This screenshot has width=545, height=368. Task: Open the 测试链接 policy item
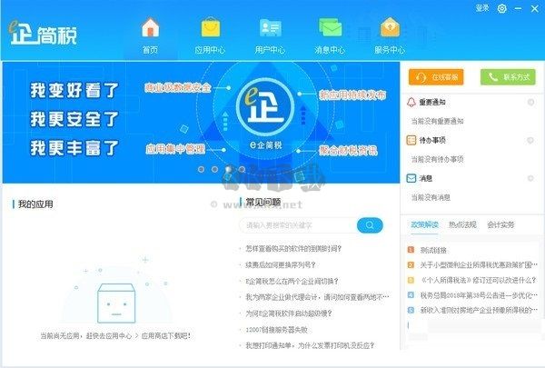pyautogui.click(x=433, y=250)
